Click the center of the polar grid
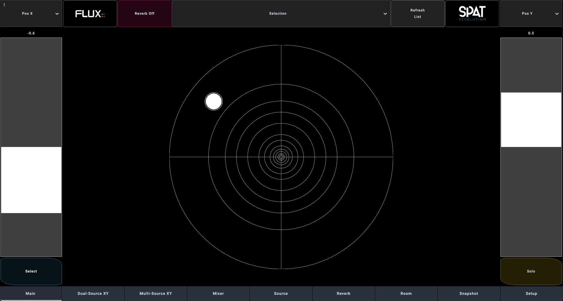The height and width of the screenshot is (301, 563). (x=281, y=157)
